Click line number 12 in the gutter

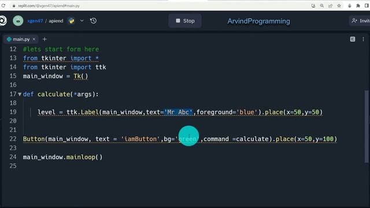[x=13, y=49]
